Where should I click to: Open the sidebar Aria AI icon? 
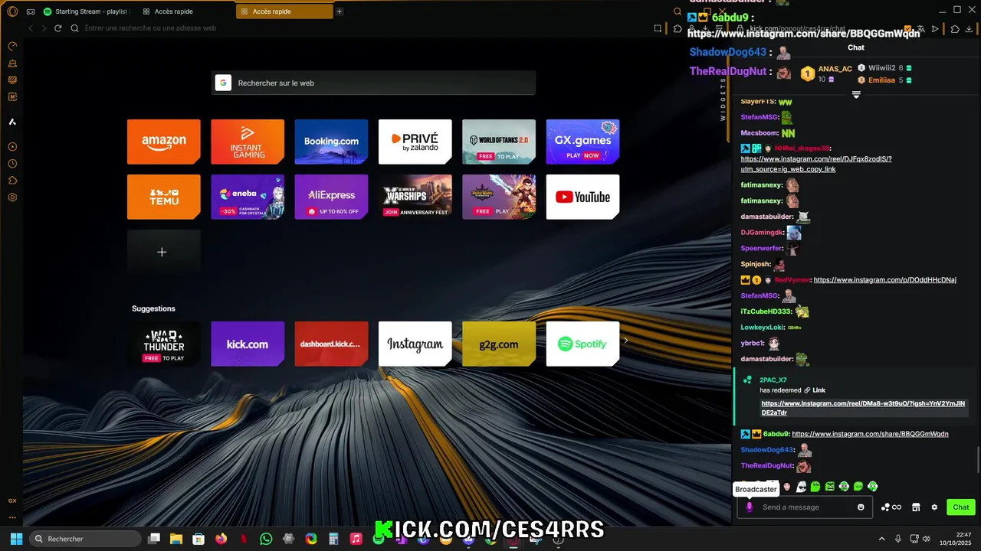click(12, 122)
